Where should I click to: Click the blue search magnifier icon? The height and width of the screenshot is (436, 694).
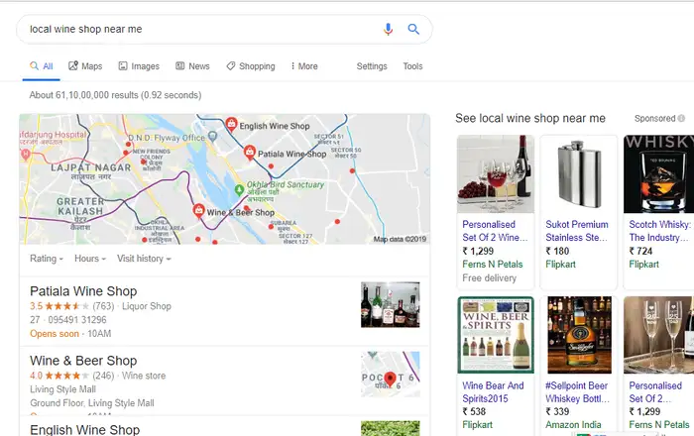click(x=413, y=29)
